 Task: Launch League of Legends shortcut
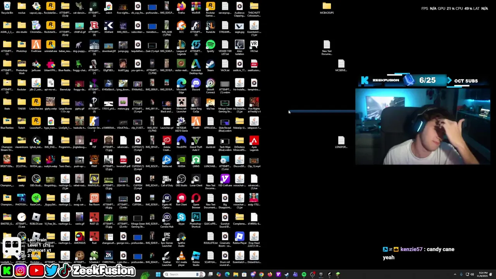click(x=181, y=48)
